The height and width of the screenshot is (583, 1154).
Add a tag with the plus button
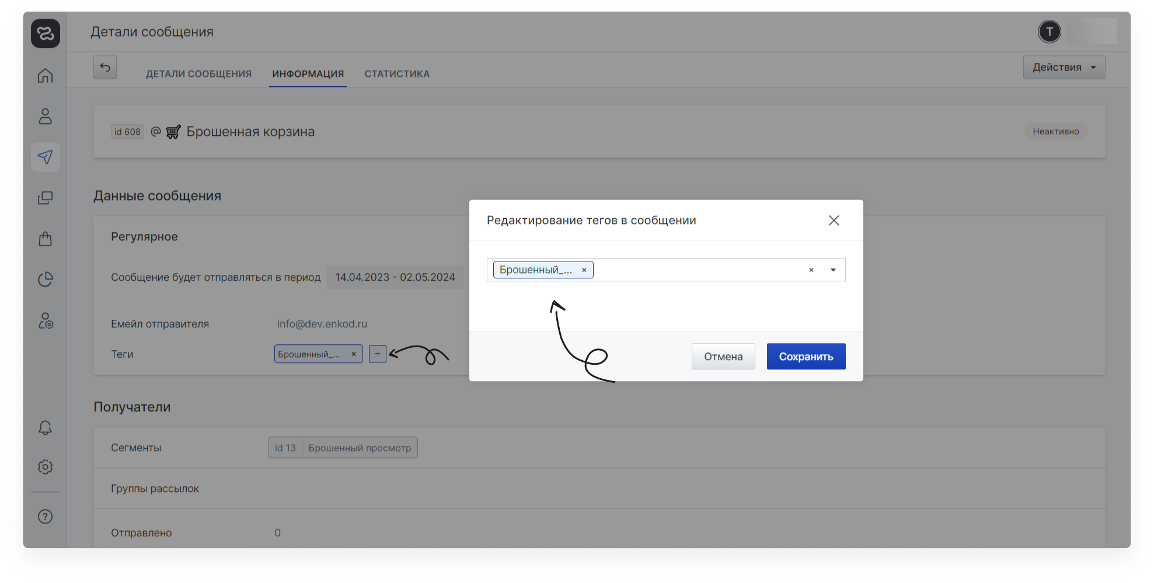click(378, 354)
